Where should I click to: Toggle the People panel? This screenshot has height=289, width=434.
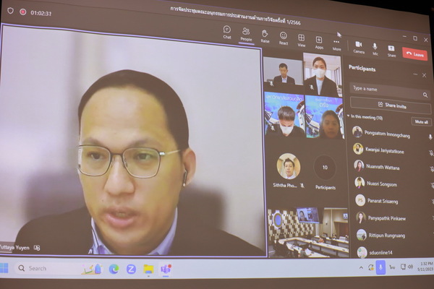click(x=246, y=35)
